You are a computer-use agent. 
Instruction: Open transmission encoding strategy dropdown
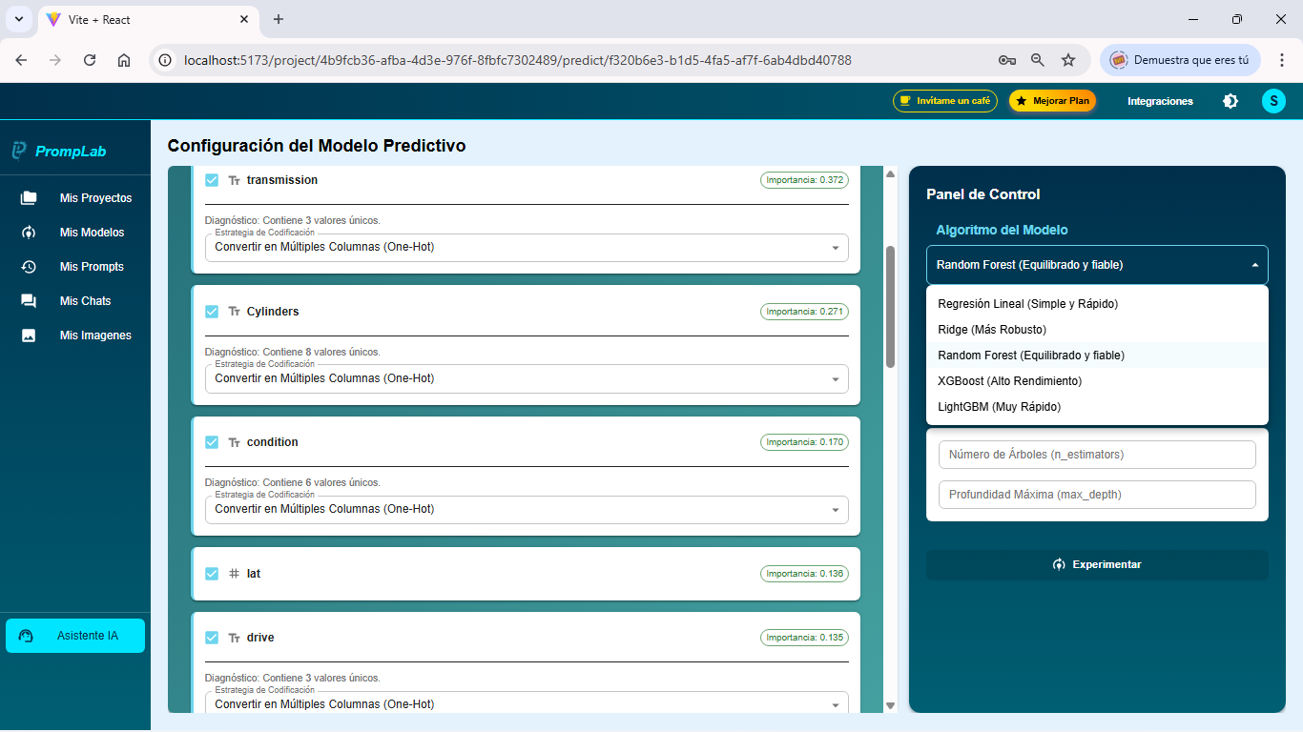527,247
